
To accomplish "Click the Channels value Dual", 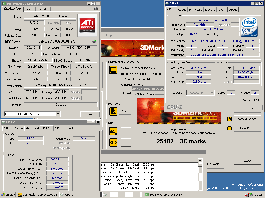I will point(84,138).
